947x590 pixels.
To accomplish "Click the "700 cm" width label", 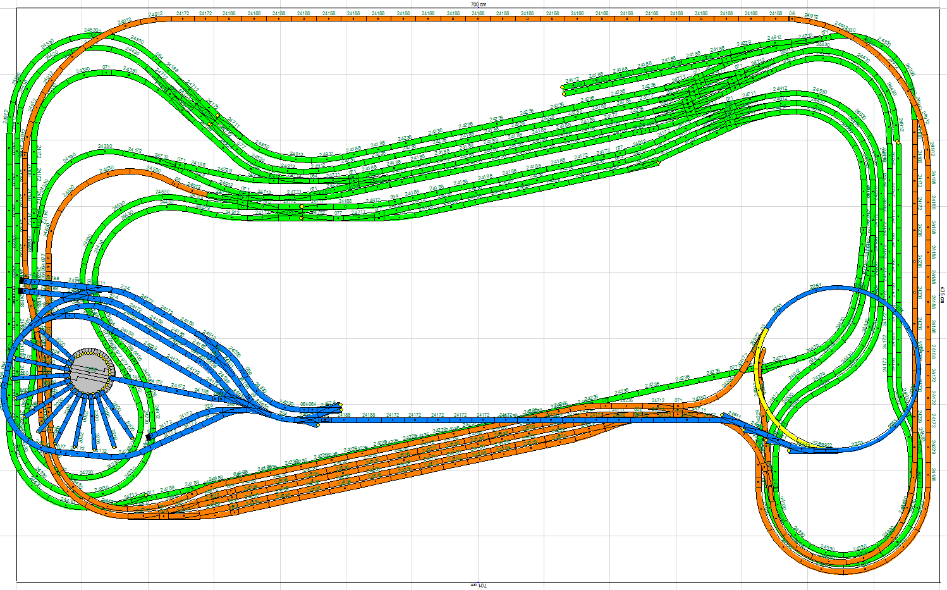I will (479, 4).
